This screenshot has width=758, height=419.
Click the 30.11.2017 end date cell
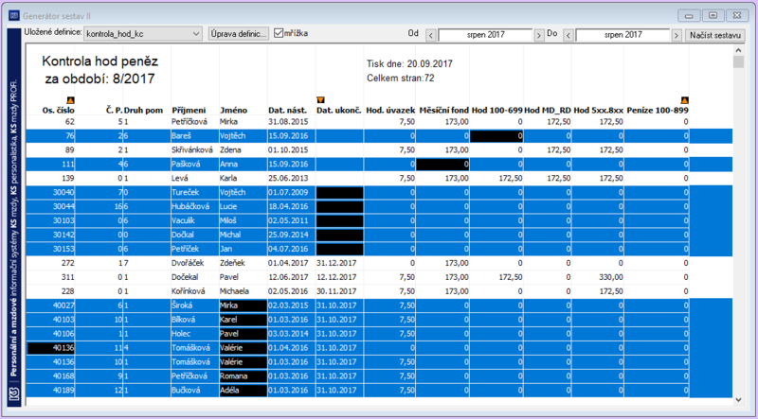point(339,291)
